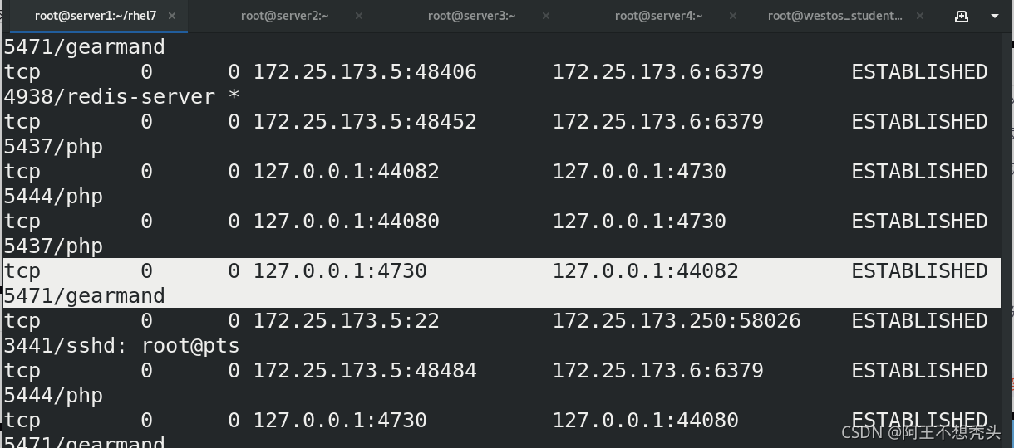
Task: Switch to the root@server4:~ tab
Action: tap(658, 16)
